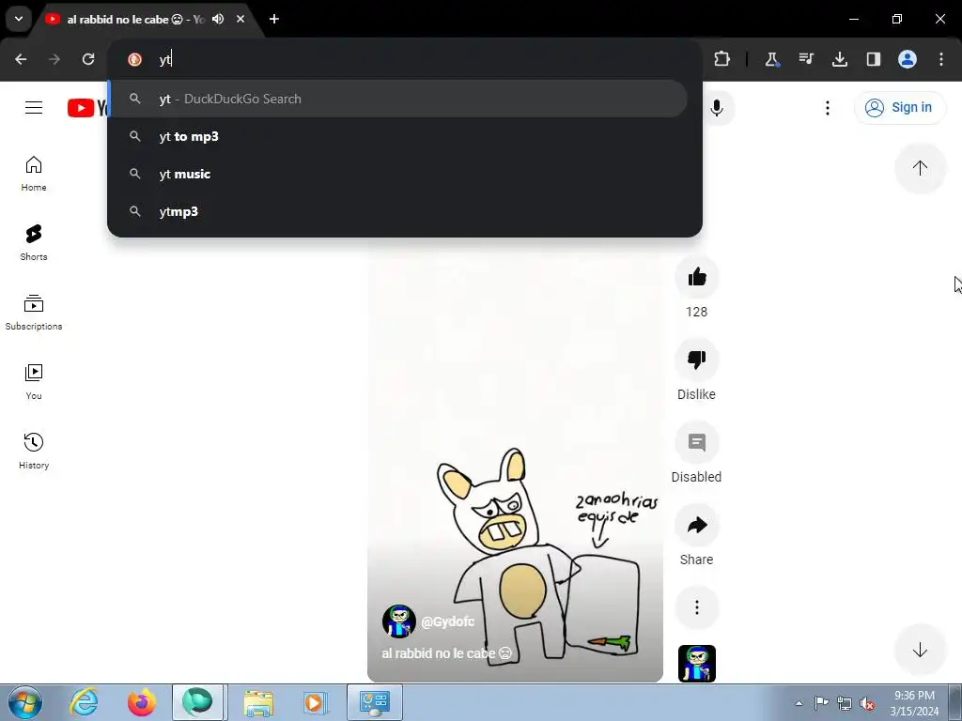Click the muted volume tray icon
The image size is (962, 721).
point(867,703)
